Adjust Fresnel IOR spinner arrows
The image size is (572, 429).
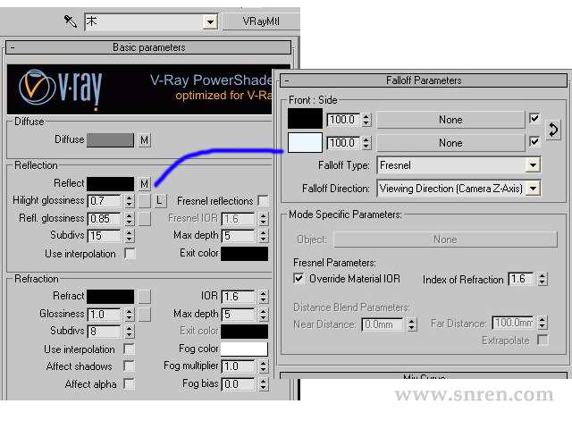point(264,219)
